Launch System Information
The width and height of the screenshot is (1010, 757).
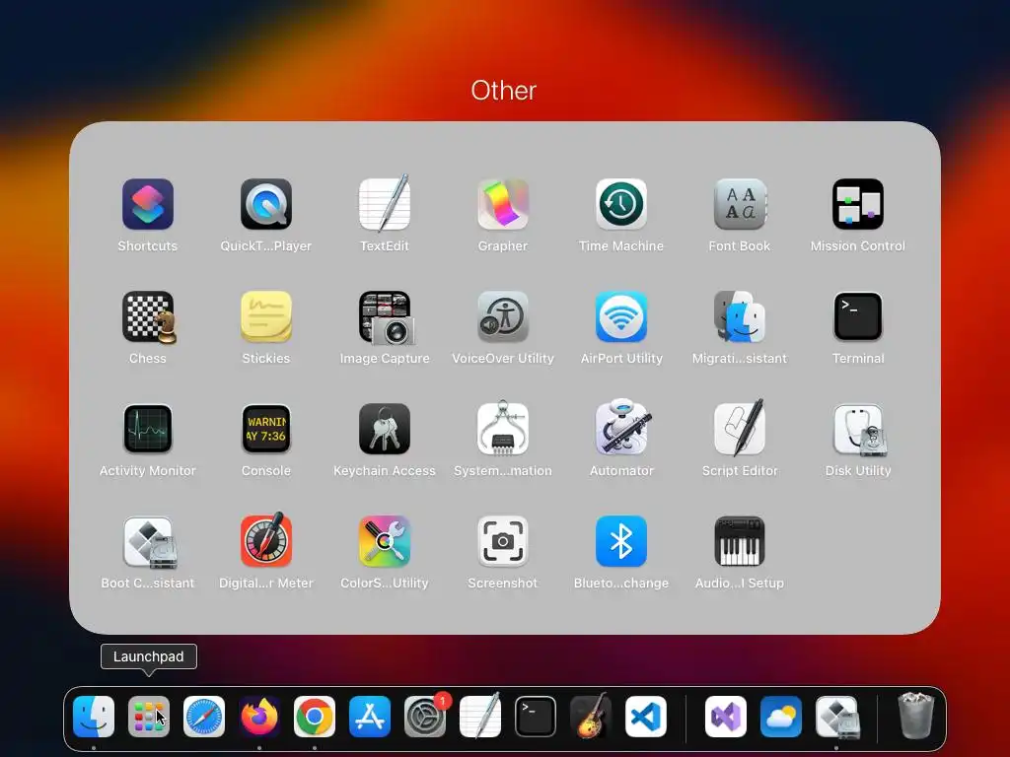[503, 429]
